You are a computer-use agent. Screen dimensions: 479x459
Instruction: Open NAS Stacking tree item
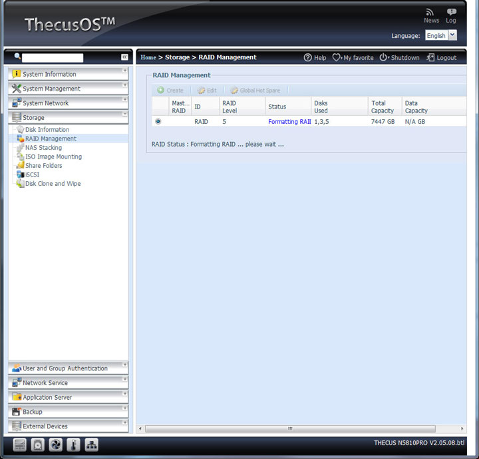(x=43, y=147)
